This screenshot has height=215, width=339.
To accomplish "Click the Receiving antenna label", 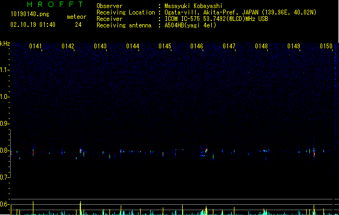I will pos(124,25).
